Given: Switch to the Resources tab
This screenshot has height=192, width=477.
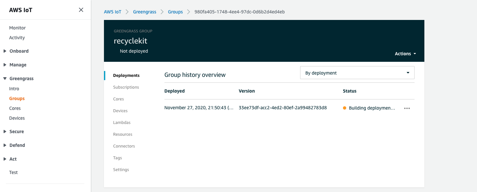Looking at the screenshot, I should click(x=123, y=134).
